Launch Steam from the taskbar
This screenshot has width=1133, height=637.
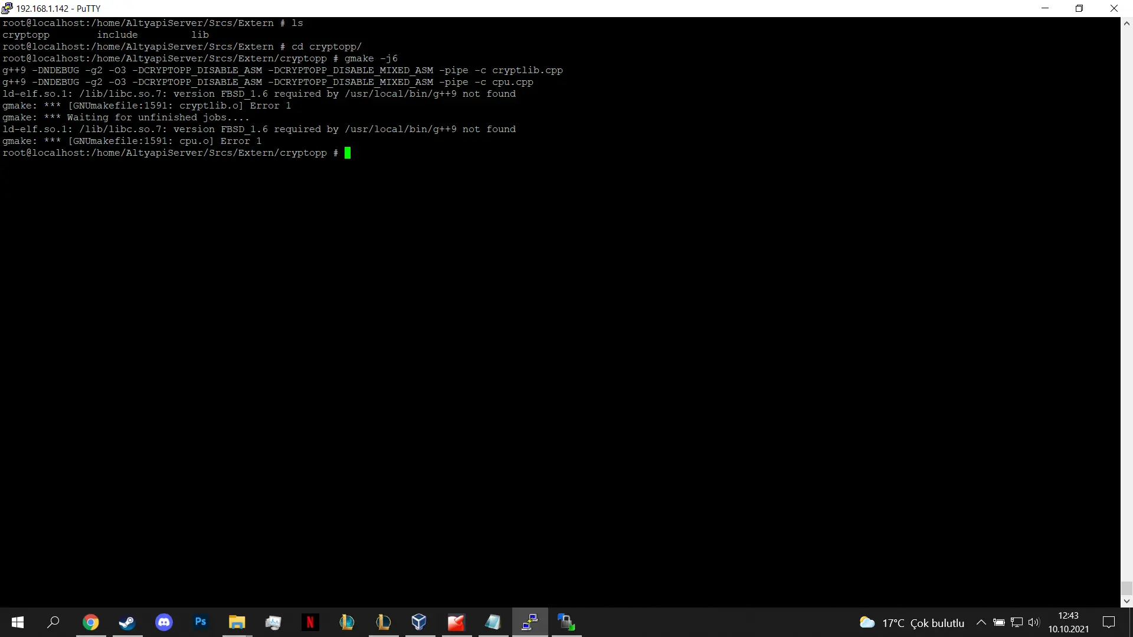pos(127,622)
